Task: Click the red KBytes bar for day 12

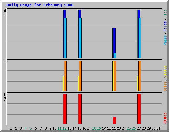Action: [x=65, y=109]
